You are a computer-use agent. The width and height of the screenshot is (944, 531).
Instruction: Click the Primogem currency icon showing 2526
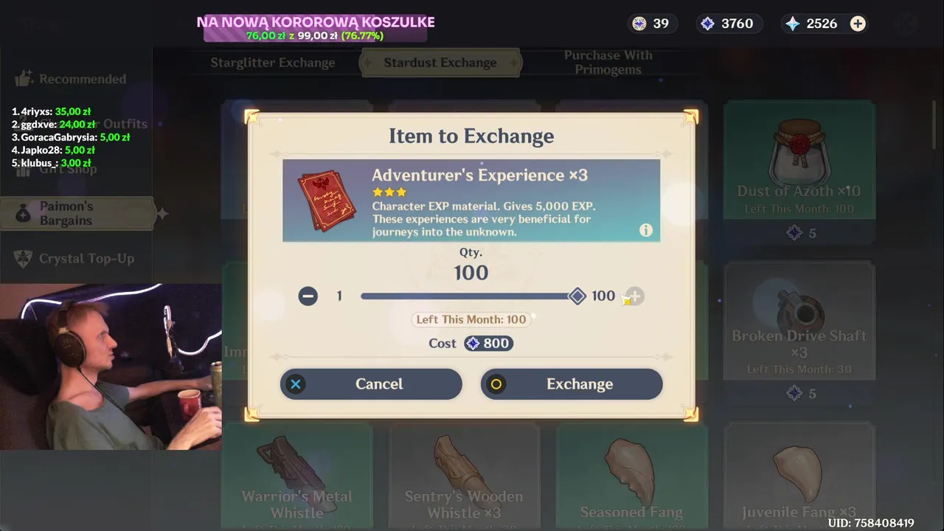pos(793,24)
